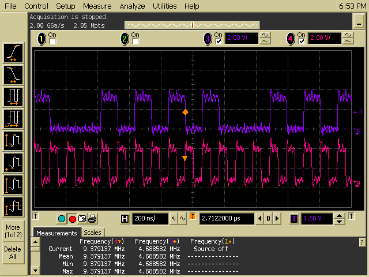Select the V average measurement icon

13,207
